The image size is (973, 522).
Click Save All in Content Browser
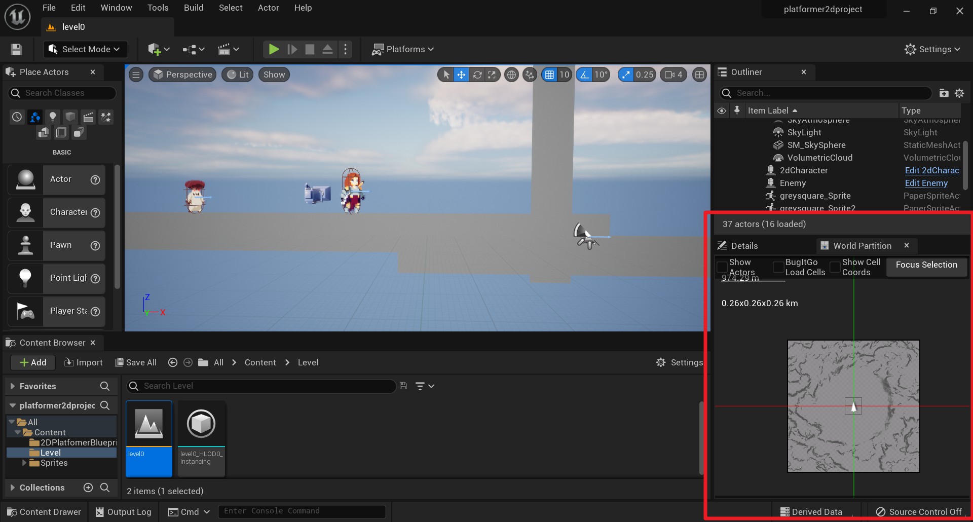[136, 362]
